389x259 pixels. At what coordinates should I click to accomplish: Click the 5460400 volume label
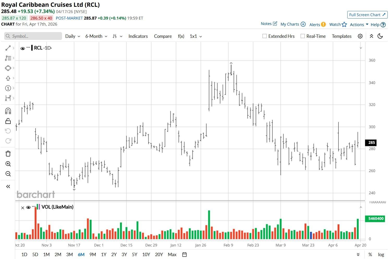pyautogui.click(x=376, y=219)
